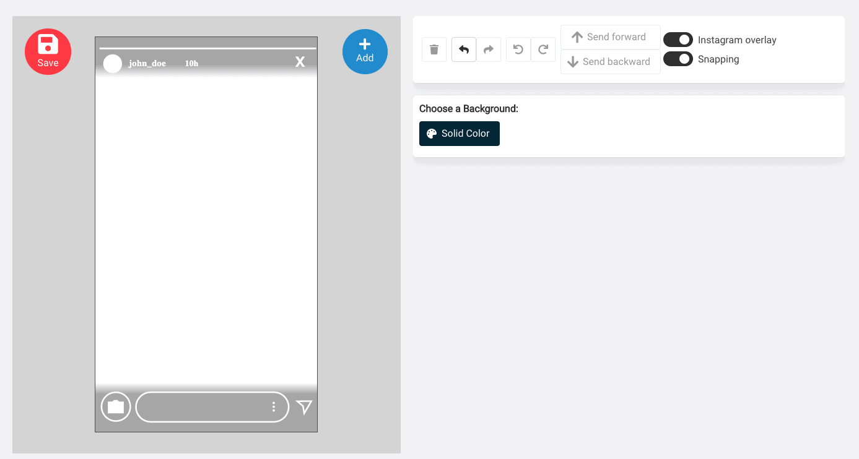This screenshot has width=859, height=459.
Task: Click the three dots in message bar
Action: coord(274,407)
